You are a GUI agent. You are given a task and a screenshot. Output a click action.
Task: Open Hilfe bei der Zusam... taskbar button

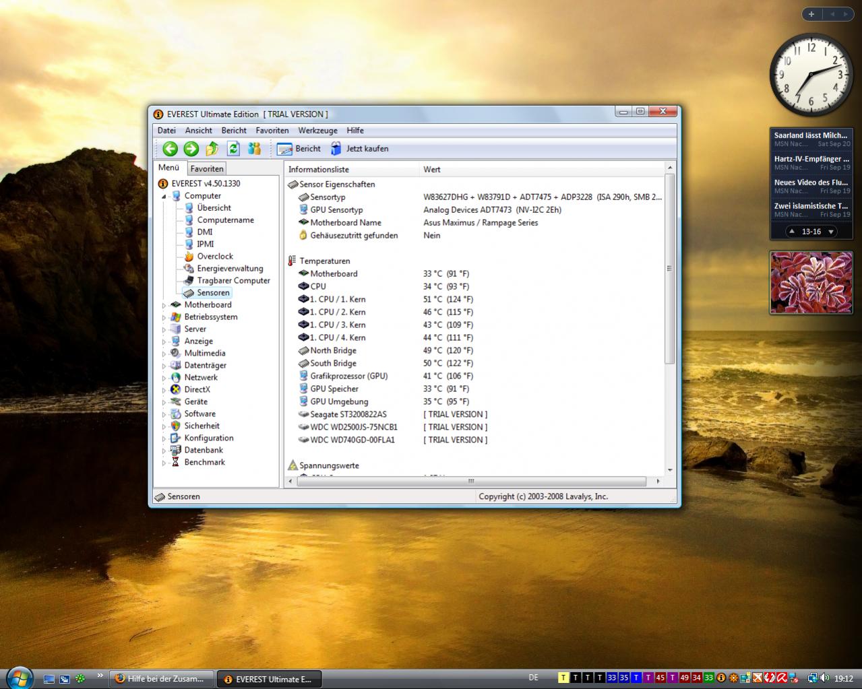162,679
